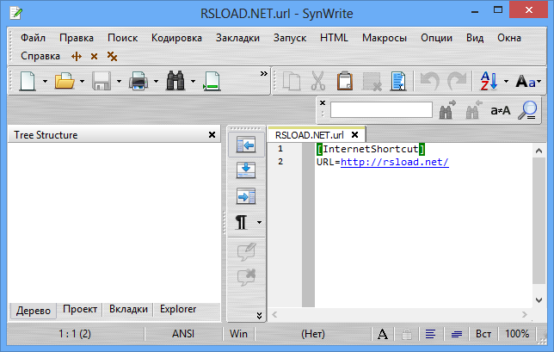
Task: Sort lines with the AZ icon
Action: tap(489, 81)
